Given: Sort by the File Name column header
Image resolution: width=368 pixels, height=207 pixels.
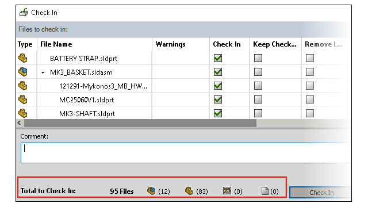Looking at the screenshot, I should point(56,44).
